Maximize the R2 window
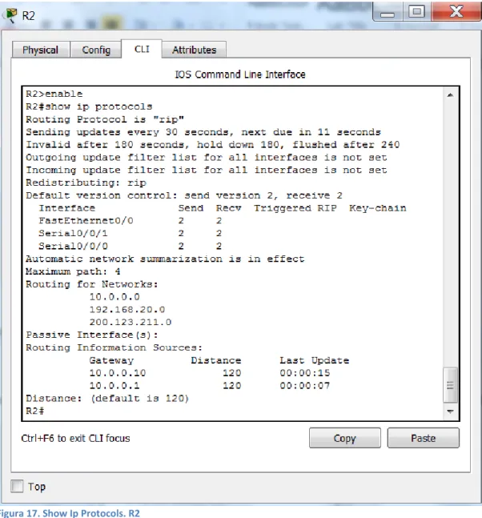This screenshot has width=482, height=518. (x=416, y=12)
